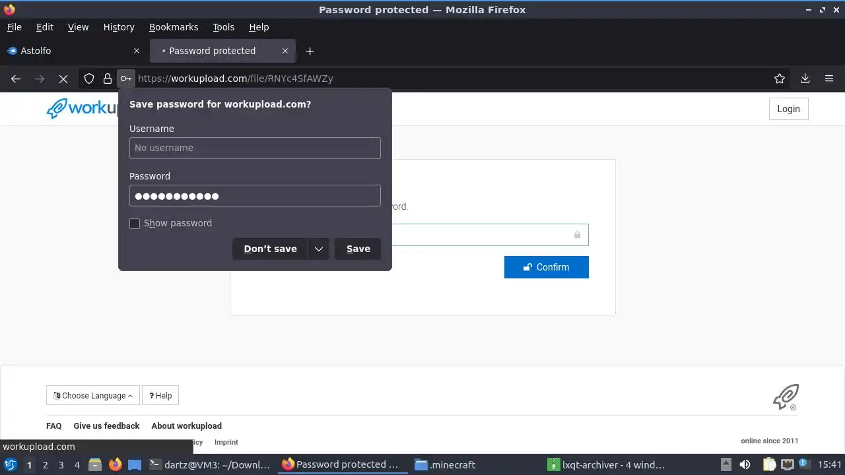Open the Help menu in menu bar
Image resolution: width=845 pixels, height=475 pixels.
point(259,27)
